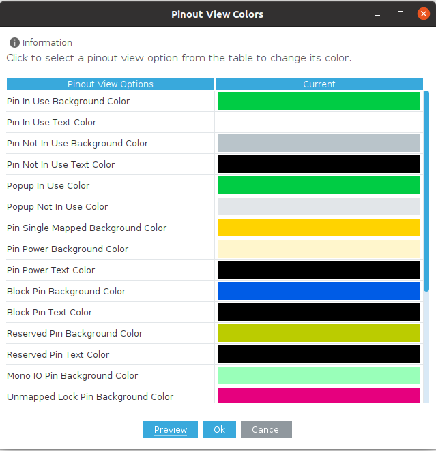The image size is (436, 451).
Task: Click the Pinout View Options column header
Action: tap(111, 84)
